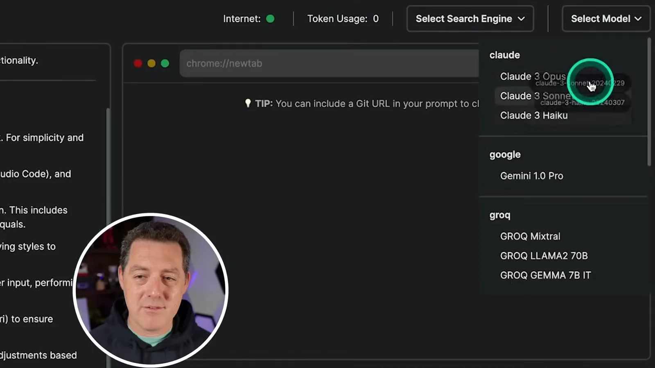Choose Claude 3 Opus from model list
Screen dimensions: 655x368
point(533,76)
